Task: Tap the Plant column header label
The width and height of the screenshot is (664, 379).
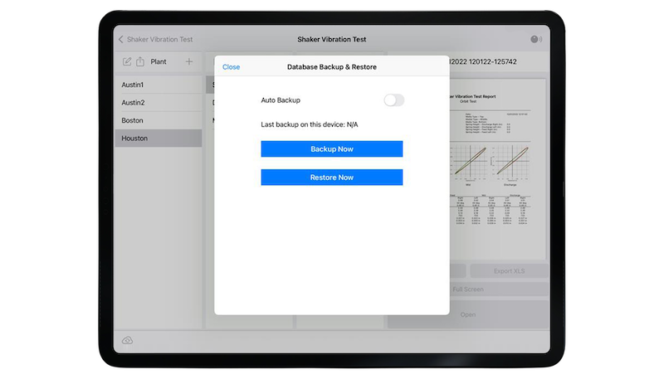Action: click(x=159, y=62)
